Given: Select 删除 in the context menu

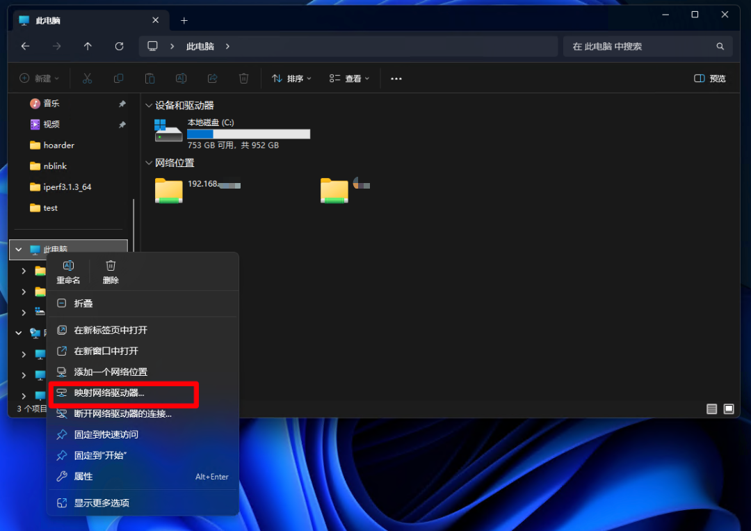Looking at the screenshot, I should coord(111,272).
